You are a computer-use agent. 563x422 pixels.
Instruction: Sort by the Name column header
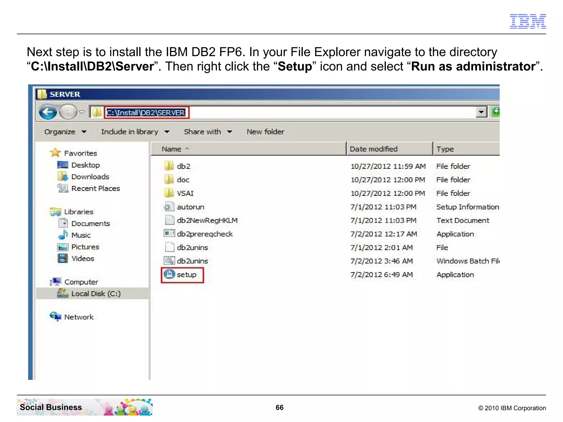(248, 149)
